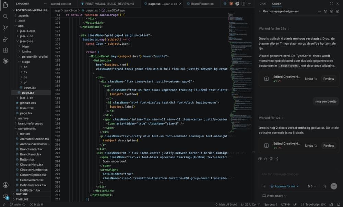Screen dimensions: 343x207
Task: Open the starburst extension in activity bar
Action: tap(5, 61)
